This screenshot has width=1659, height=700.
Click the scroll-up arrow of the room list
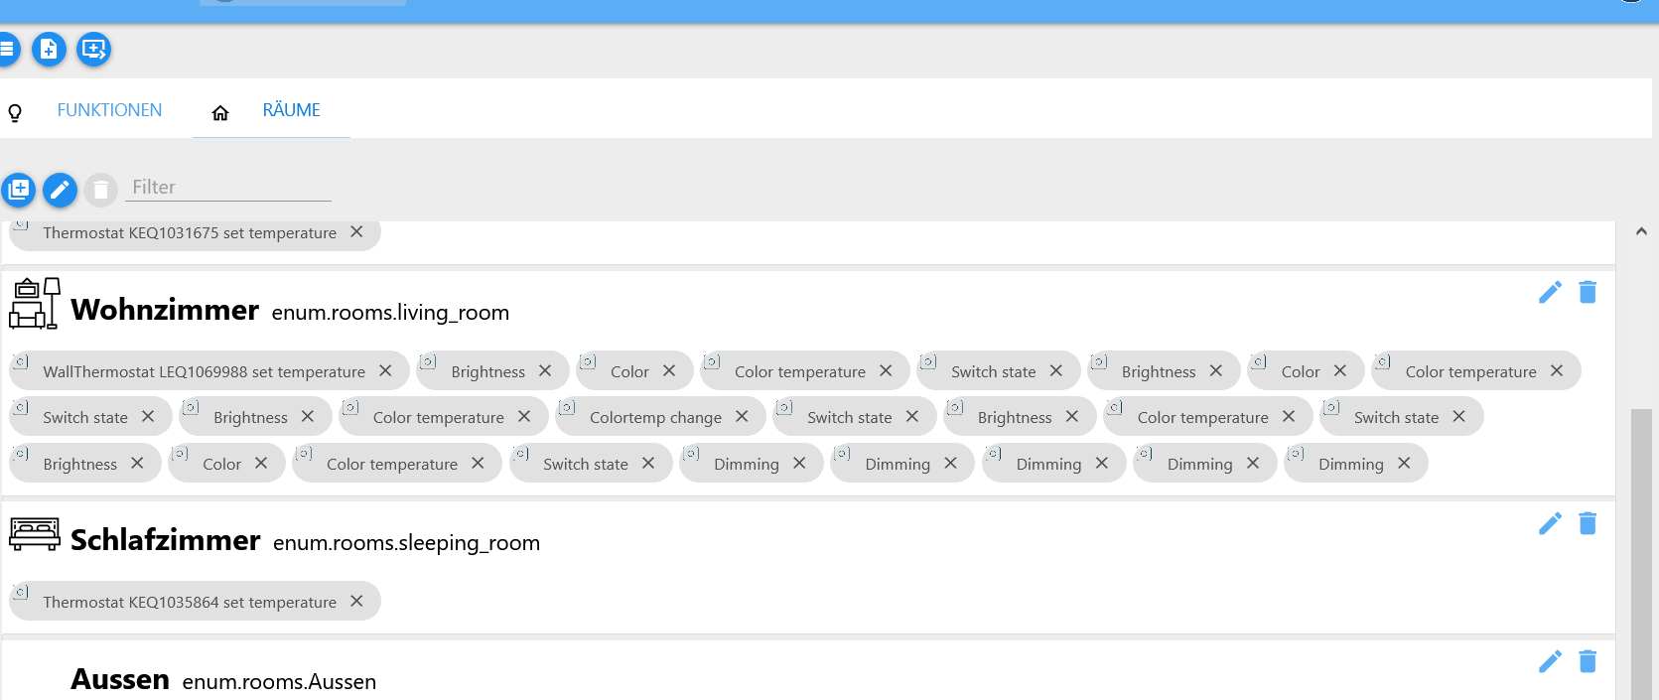(x=1641, y=231)
